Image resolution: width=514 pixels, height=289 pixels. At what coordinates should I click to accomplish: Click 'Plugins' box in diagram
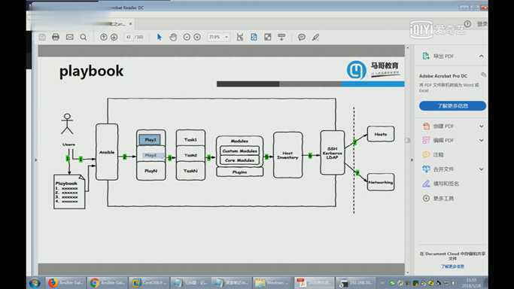point(239,172)
